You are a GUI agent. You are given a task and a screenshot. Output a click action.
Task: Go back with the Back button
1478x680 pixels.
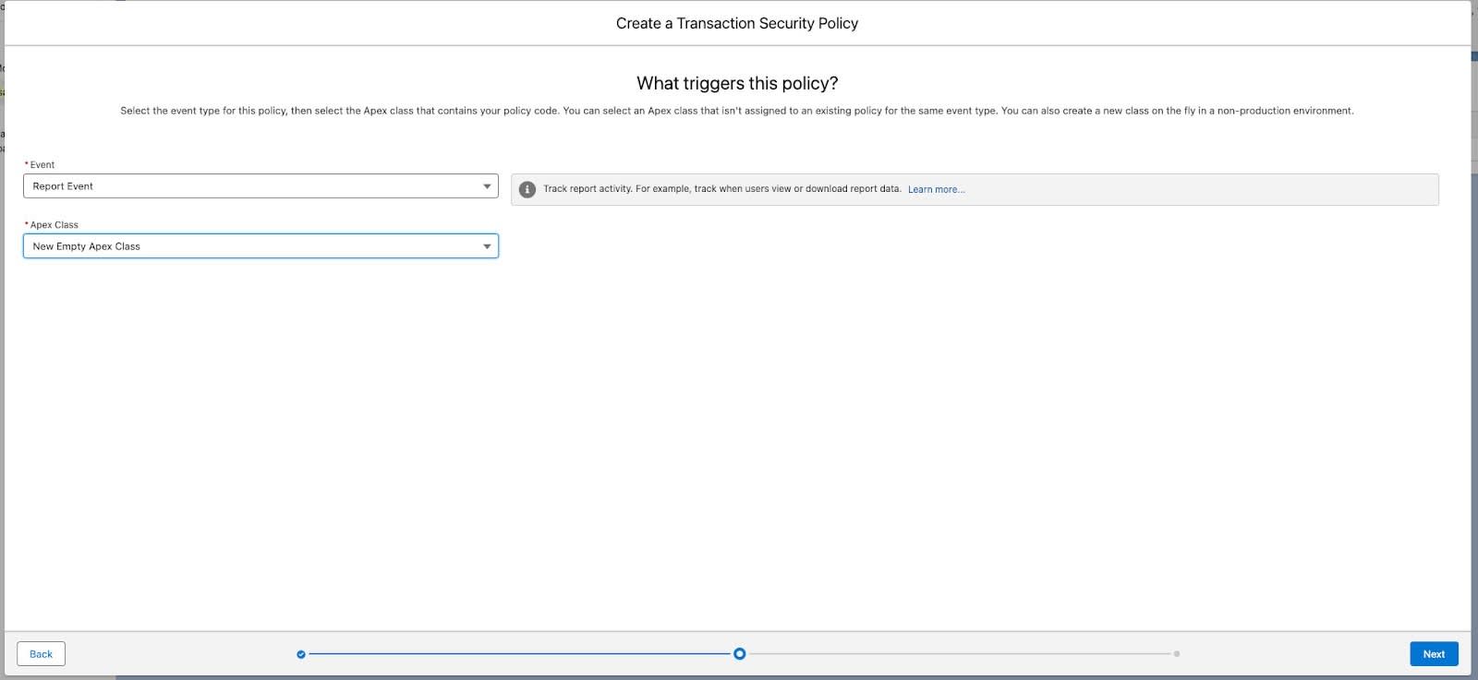point(42,654)
